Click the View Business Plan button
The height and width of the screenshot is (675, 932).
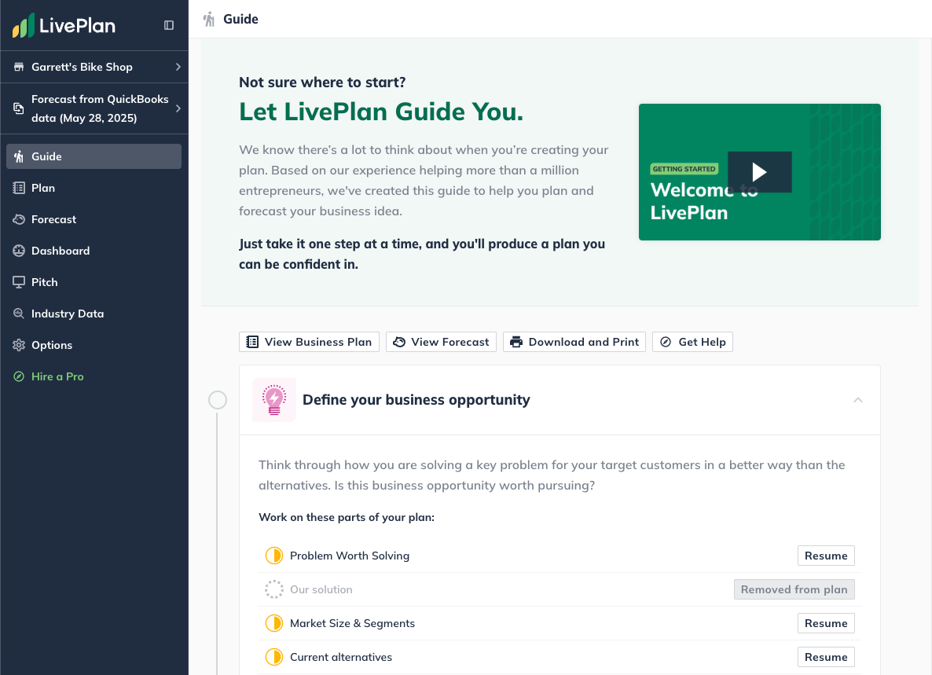[x=309, y=342]
